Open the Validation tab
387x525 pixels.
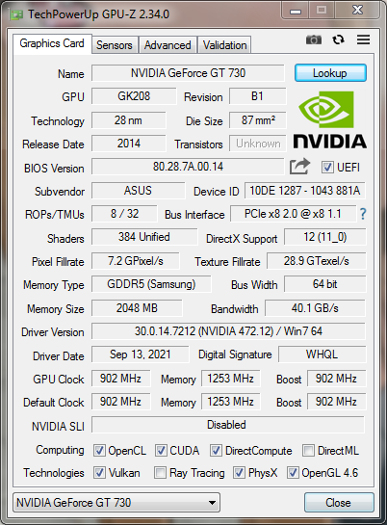pos(224,45)
